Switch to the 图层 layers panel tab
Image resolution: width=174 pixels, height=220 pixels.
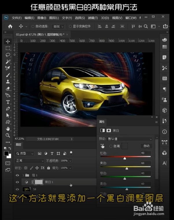18,145
